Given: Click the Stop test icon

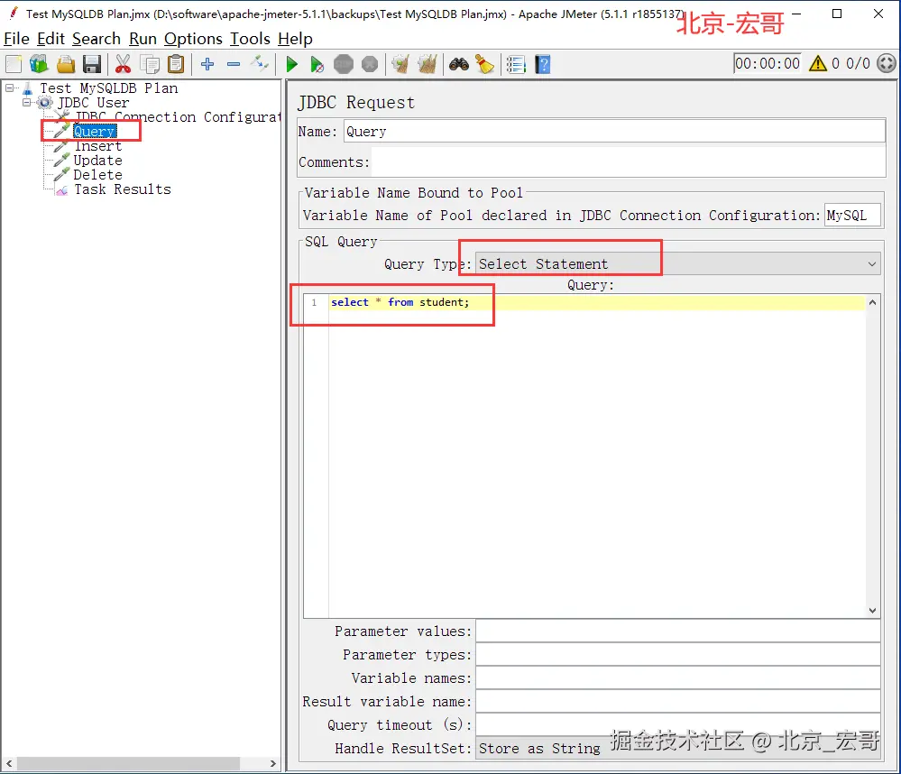Looking at the screenshot, I should [344, 64].
